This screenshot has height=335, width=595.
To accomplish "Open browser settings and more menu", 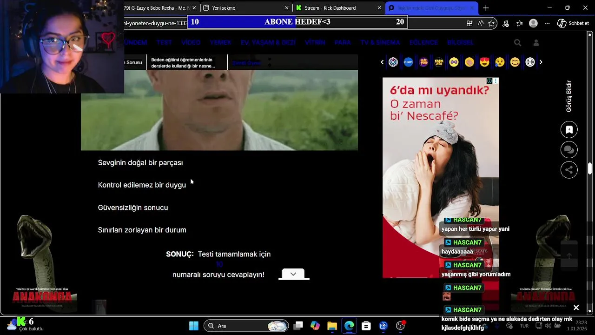I will coord(547,23).
